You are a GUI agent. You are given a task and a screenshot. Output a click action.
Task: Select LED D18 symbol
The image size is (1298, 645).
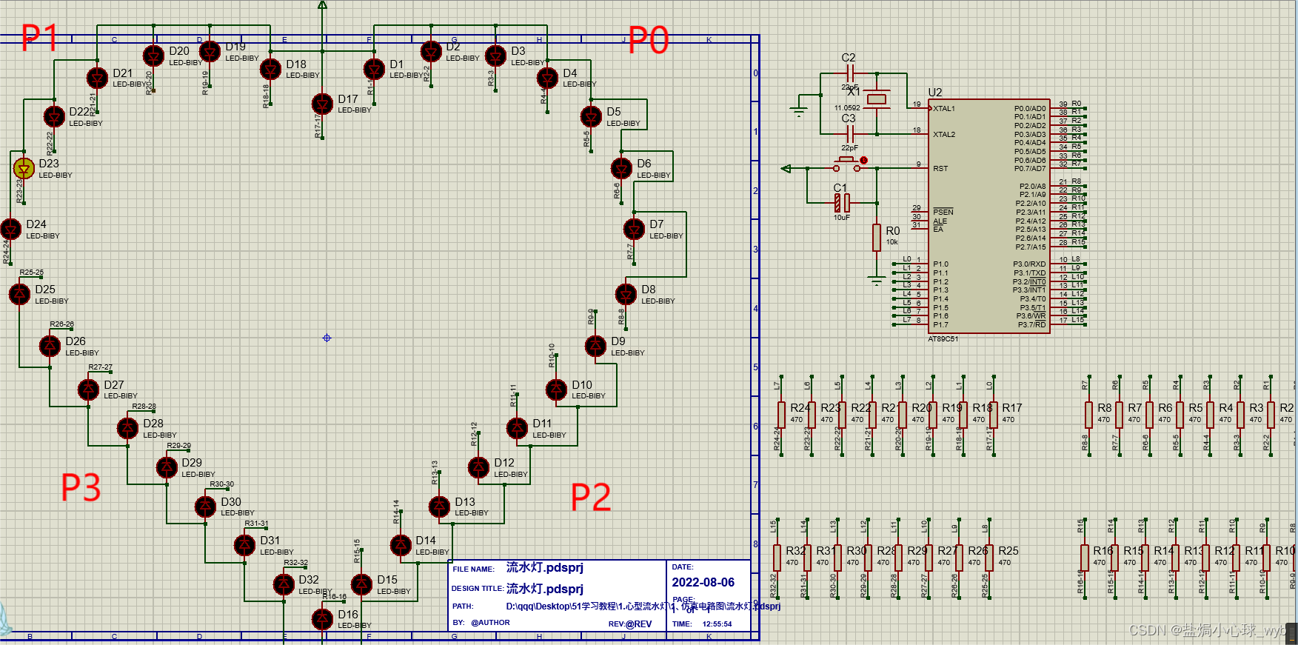coord(270,69)
